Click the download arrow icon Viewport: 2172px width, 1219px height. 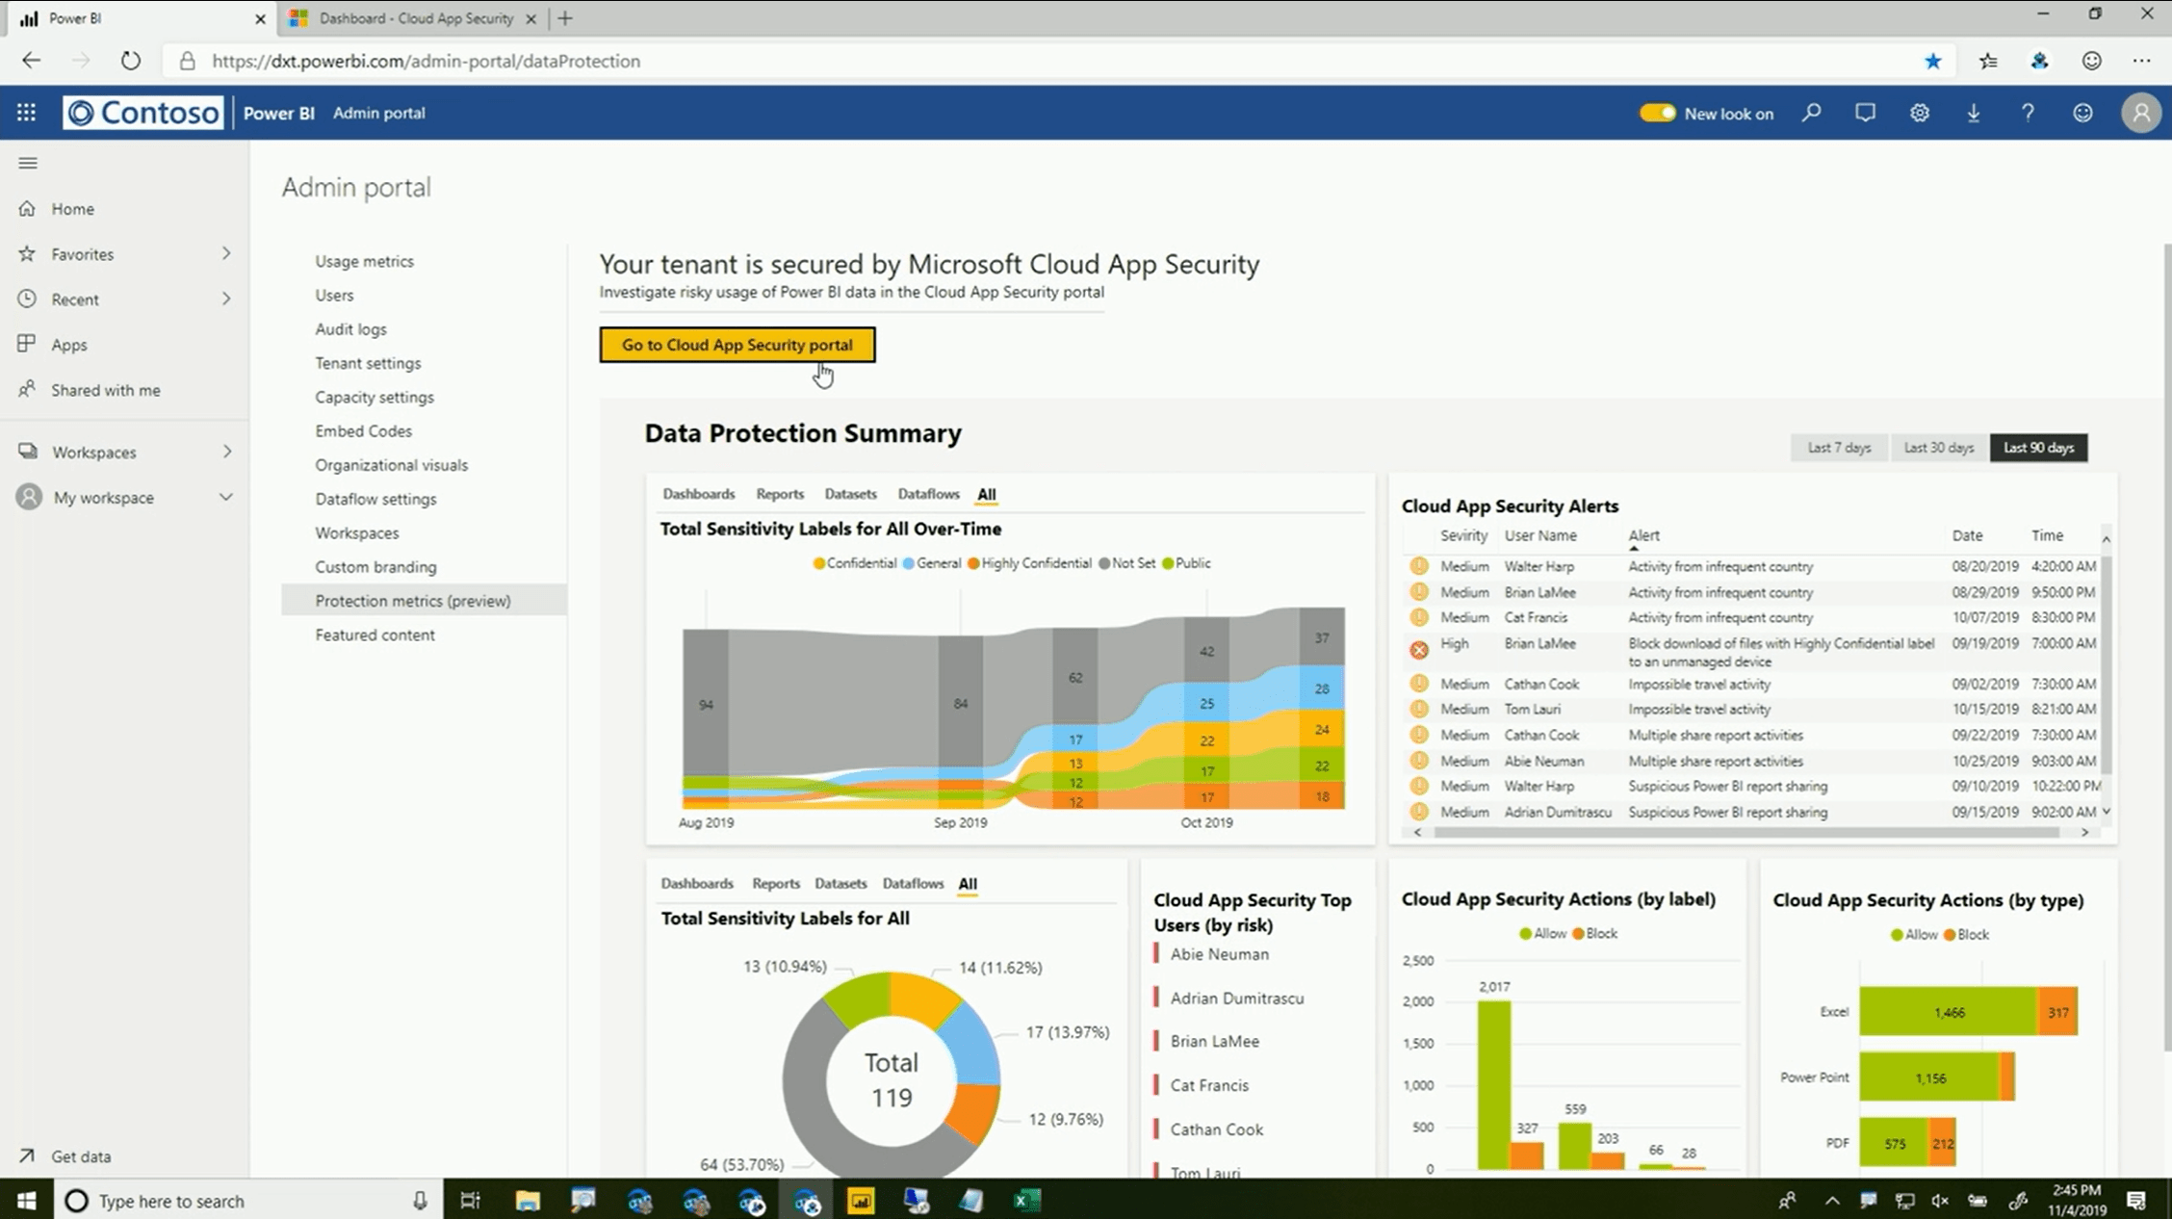(x=1974, y=113)
